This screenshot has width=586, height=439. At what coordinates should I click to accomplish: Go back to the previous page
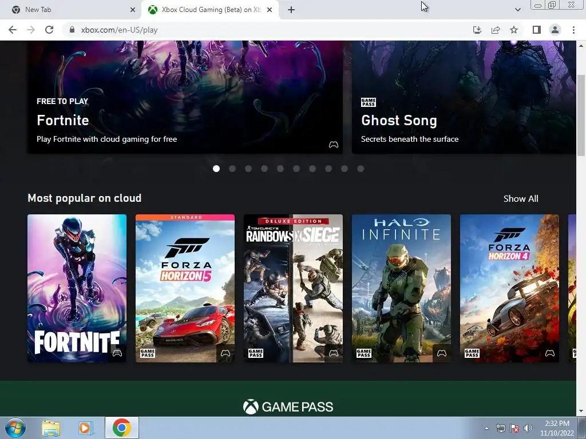click(13, 30)
